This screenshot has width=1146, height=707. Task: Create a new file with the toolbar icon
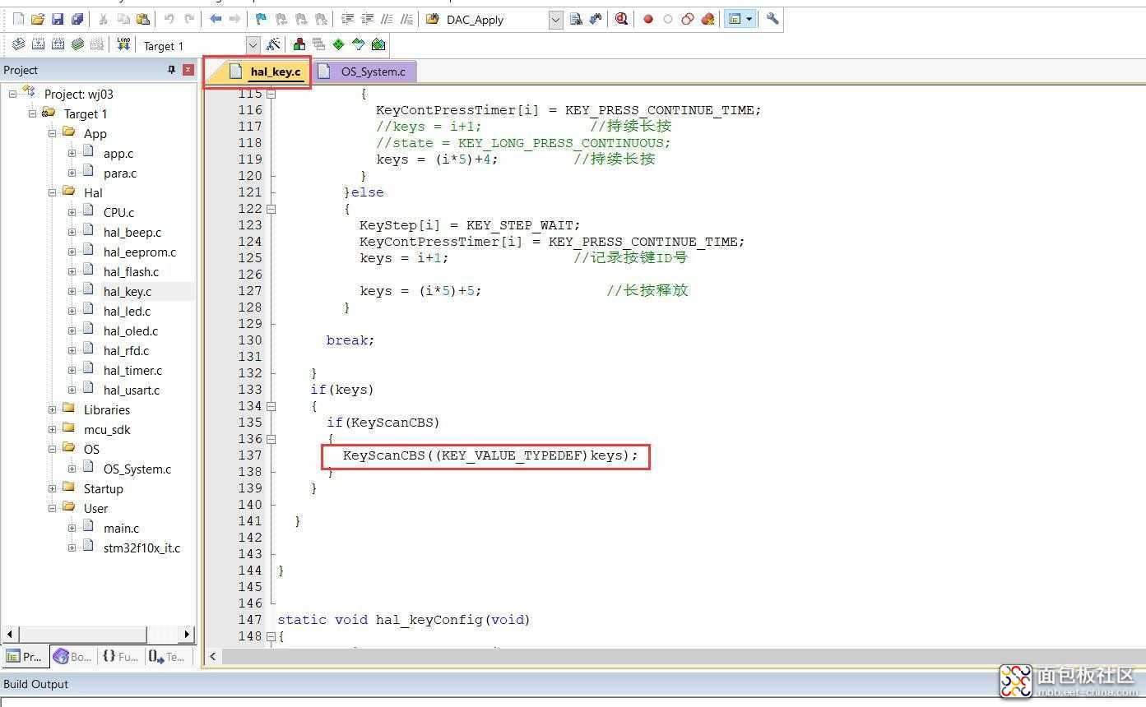[18, 19]
